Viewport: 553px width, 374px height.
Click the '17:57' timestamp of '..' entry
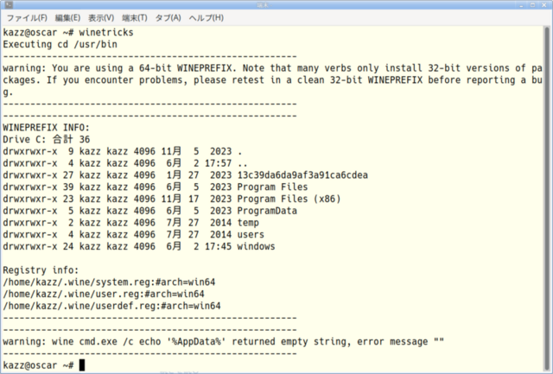[x=218, y=163]
